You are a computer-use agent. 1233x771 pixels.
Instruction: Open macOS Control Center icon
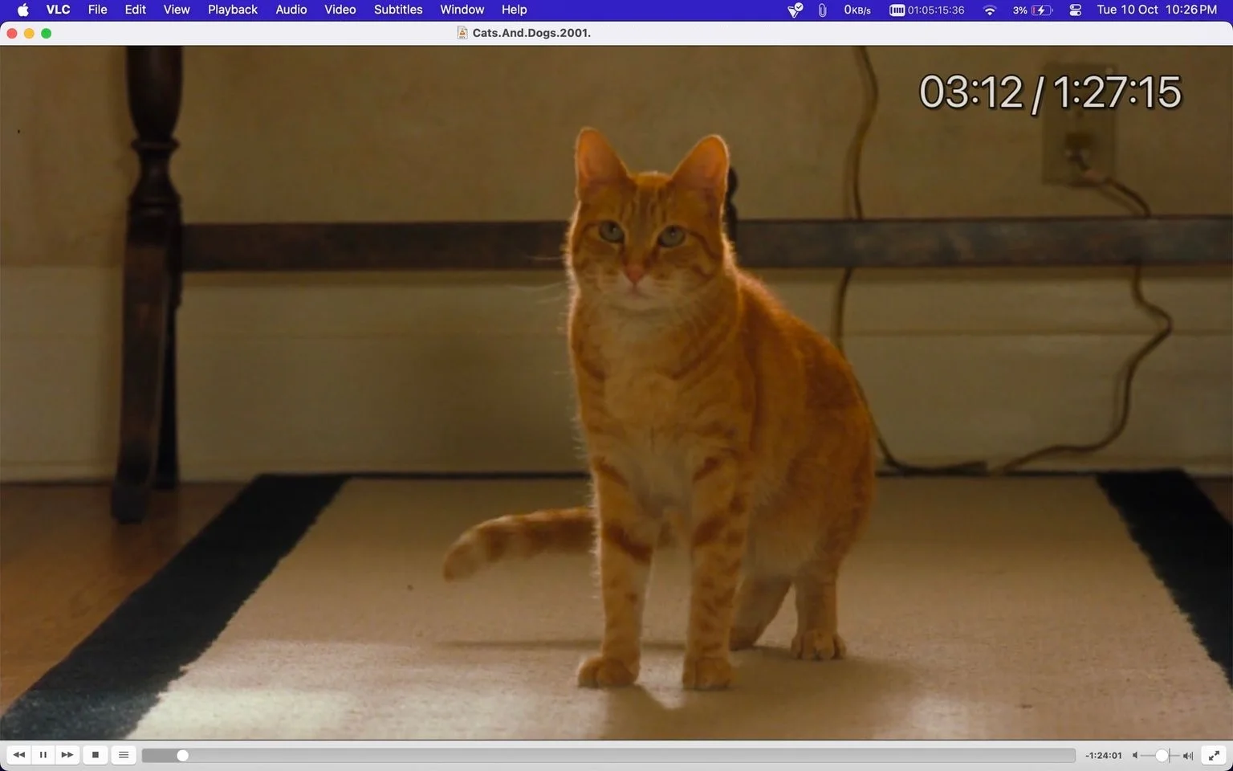1076,10
